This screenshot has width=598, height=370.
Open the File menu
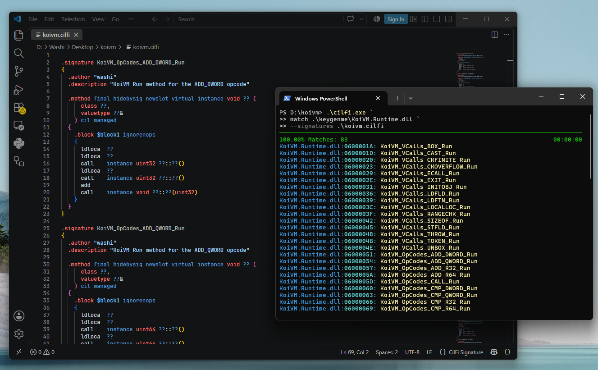click(33, 19)
